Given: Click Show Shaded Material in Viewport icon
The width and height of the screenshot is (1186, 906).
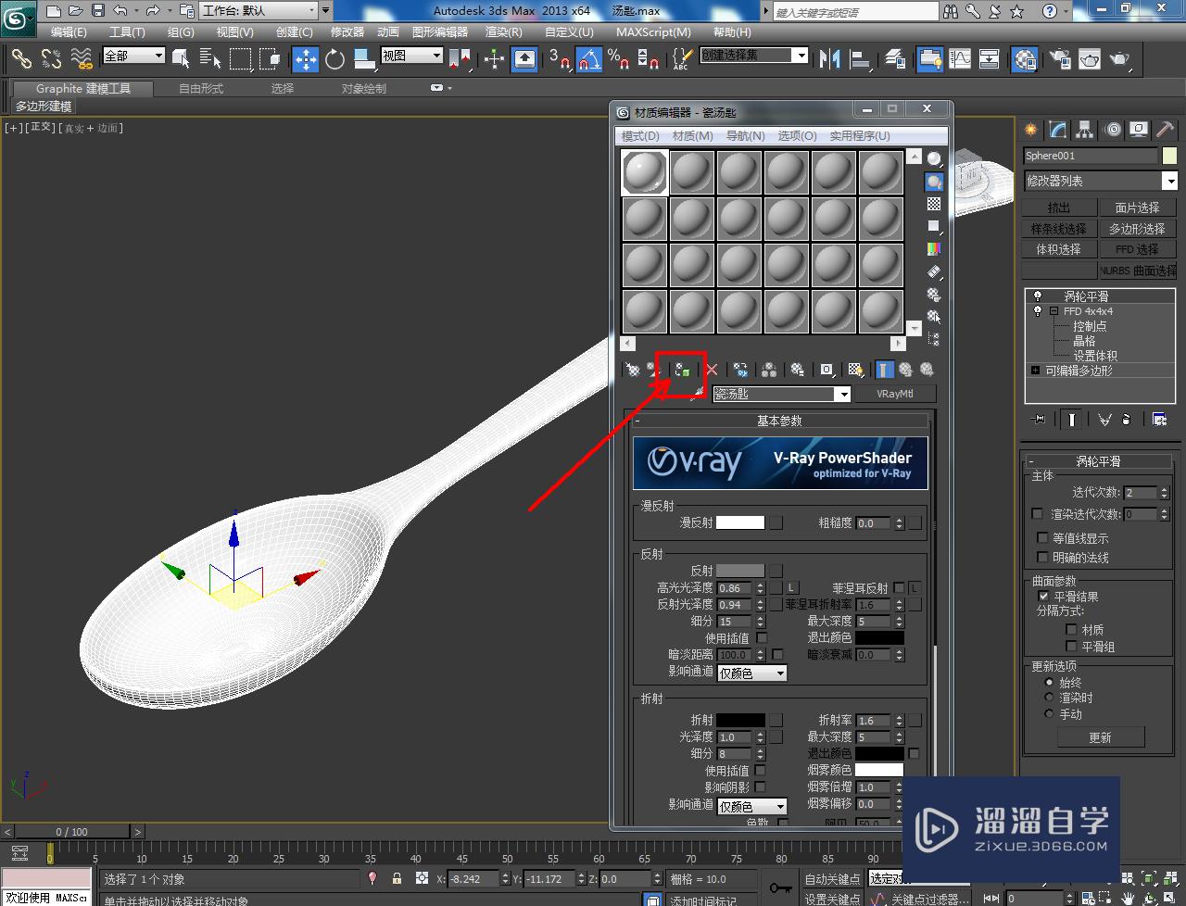Looking at the screenshot, I should coord(855,370).
